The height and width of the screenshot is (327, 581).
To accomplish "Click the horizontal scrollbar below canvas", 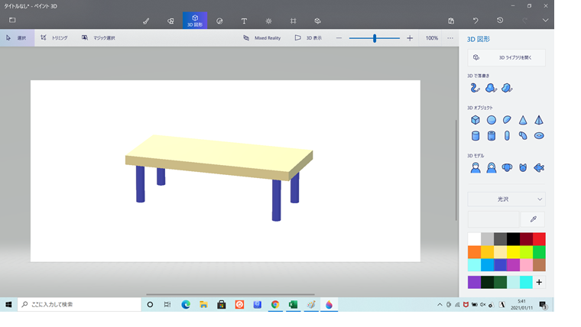I will [230, 294].
